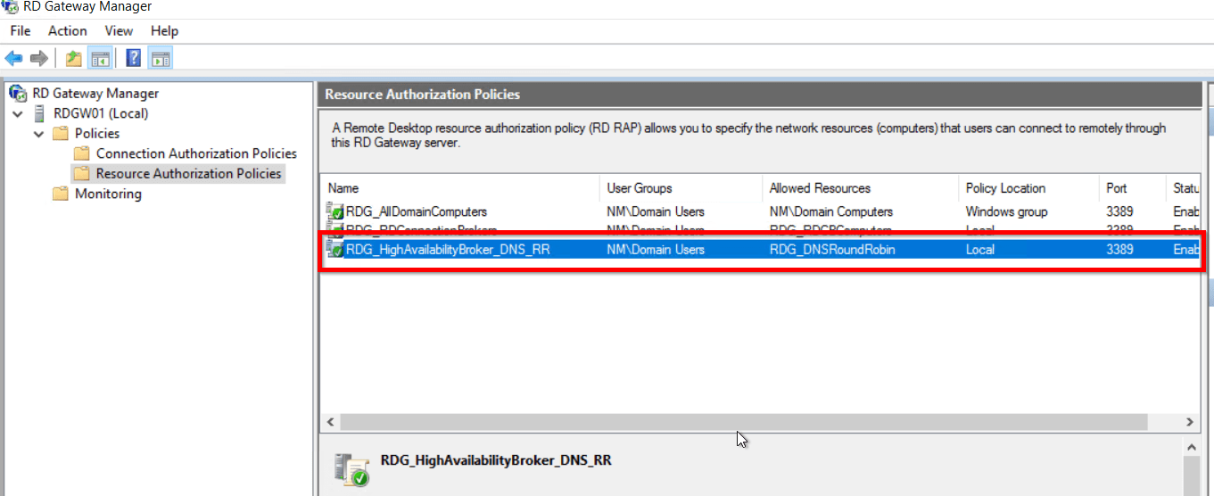
Task: Select the RDG_AllDomainComputers policy row
Action: (761, 211)
